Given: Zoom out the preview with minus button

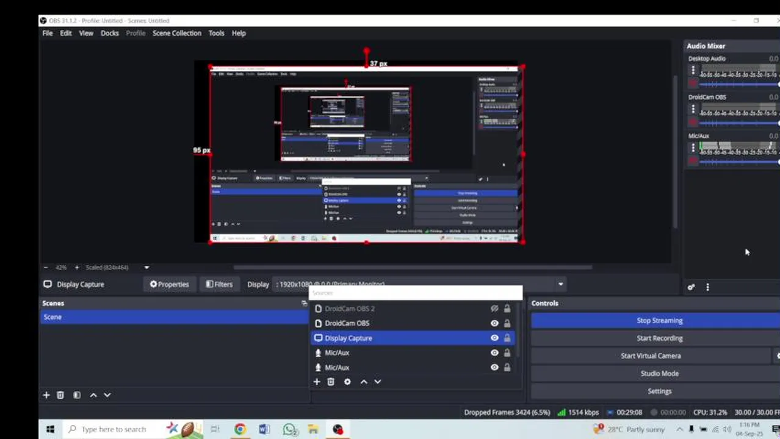Looking at the screenshot, I should pyautogui.click(x=46, y=267).
